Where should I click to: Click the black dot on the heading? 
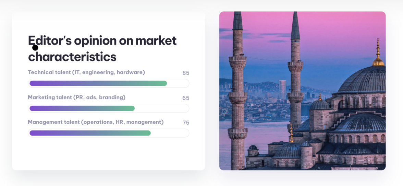tap(35, 48)
